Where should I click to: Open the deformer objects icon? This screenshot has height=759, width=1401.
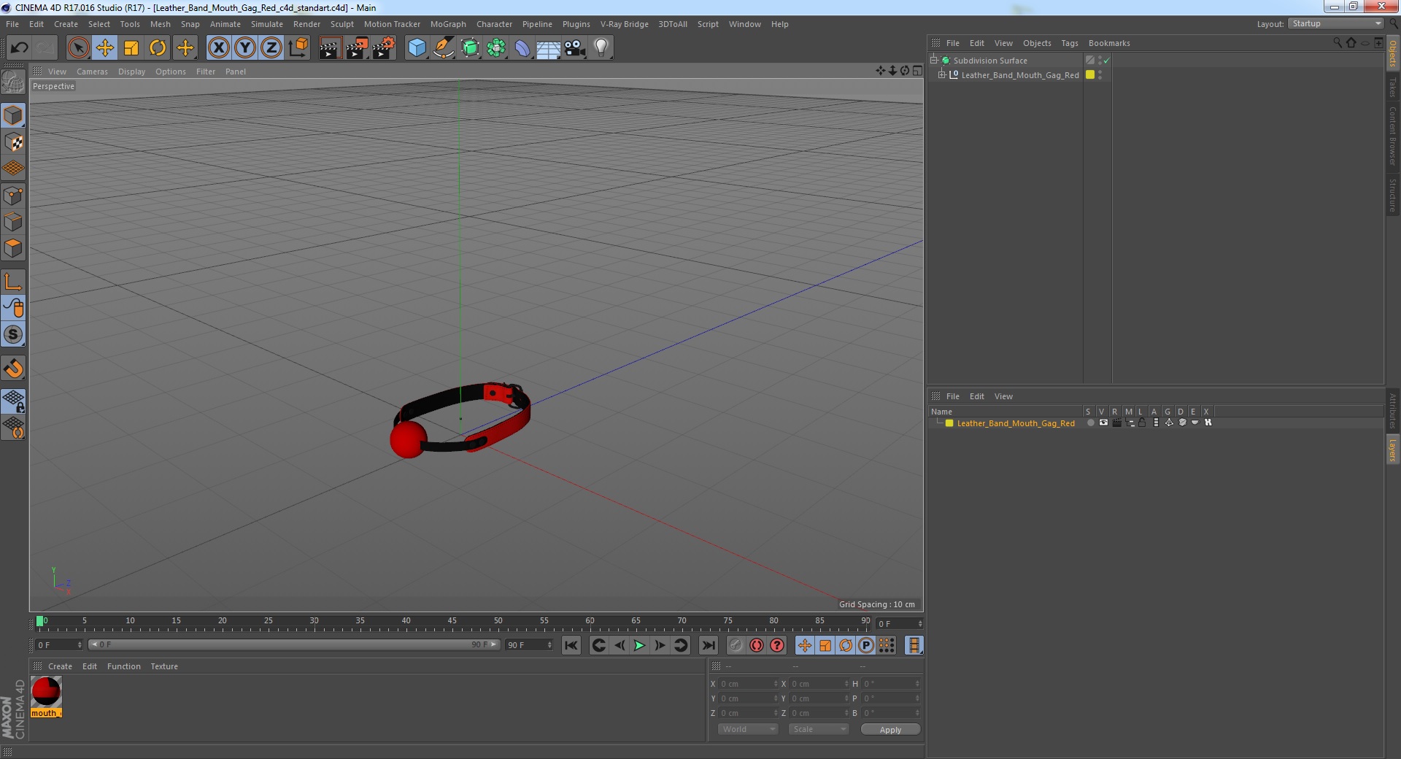click(522, 48)
